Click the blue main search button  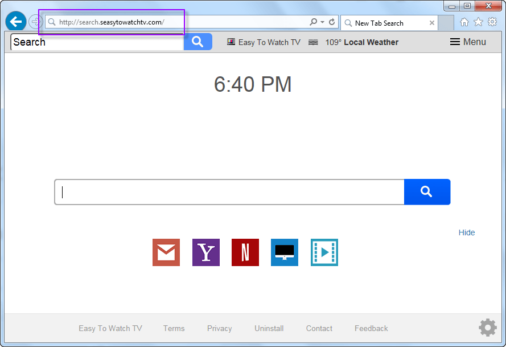[427, 192]
